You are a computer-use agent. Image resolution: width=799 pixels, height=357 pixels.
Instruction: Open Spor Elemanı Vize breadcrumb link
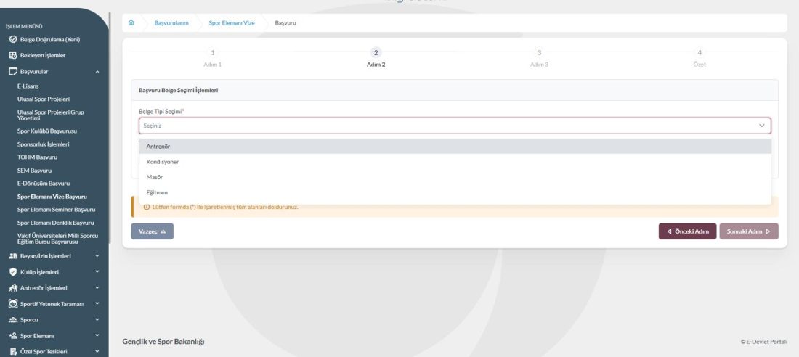click(x=232, y=23)
